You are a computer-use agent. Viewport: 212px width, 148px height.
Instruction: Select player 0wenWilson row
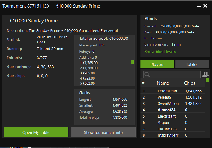tap(168, 103)
